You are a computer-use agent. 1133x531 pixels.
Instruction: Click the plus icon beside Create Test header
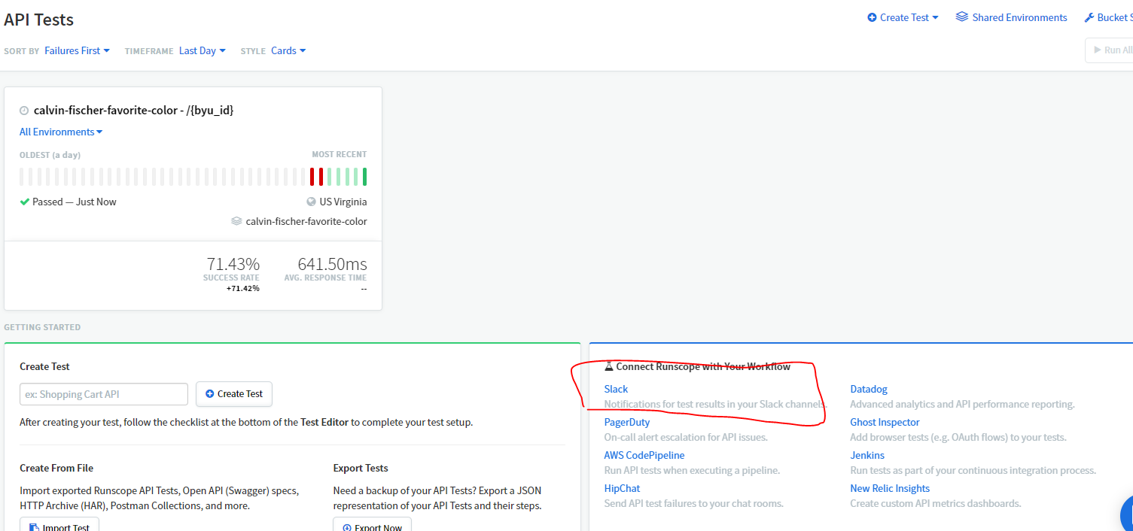pyautogui.click(x=872, y=17)
